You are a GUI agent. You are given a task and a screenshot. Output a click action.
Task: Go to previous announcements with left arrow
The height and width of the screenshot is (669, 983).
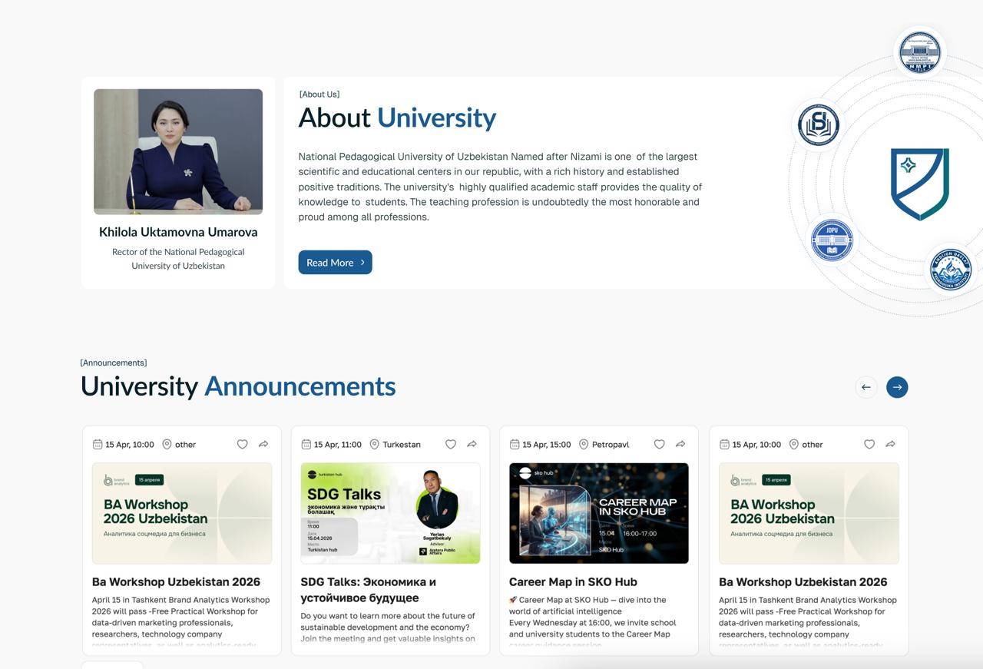pyautogui.click(x=866, y=387)
